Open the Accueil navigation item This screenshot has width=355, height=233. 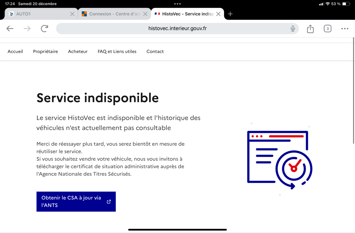15,51
